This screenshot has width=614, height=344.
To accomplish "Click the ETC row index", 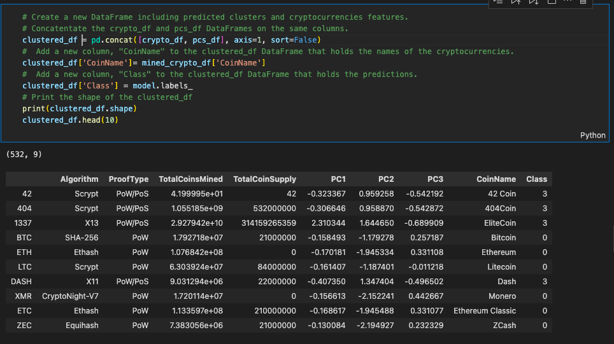I will (x=24, y=311).
